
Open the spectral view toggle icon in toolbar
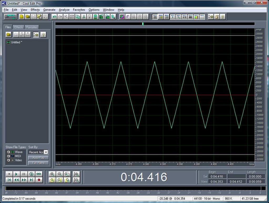pos(122,17)
